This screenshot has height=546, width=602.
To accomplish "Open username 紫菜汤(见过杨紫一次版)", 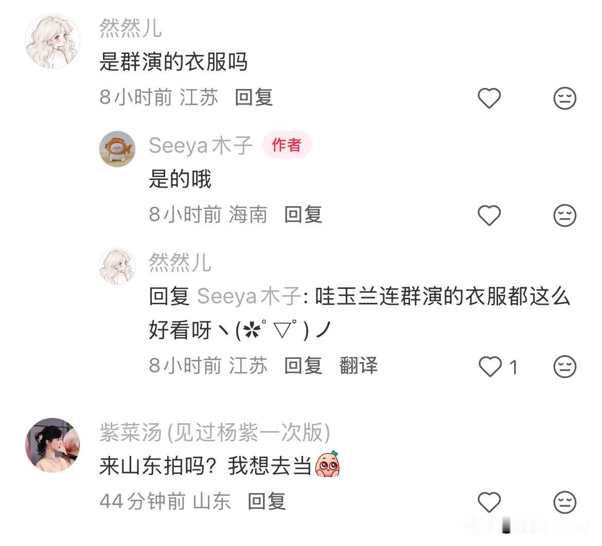I will [215, 432].
